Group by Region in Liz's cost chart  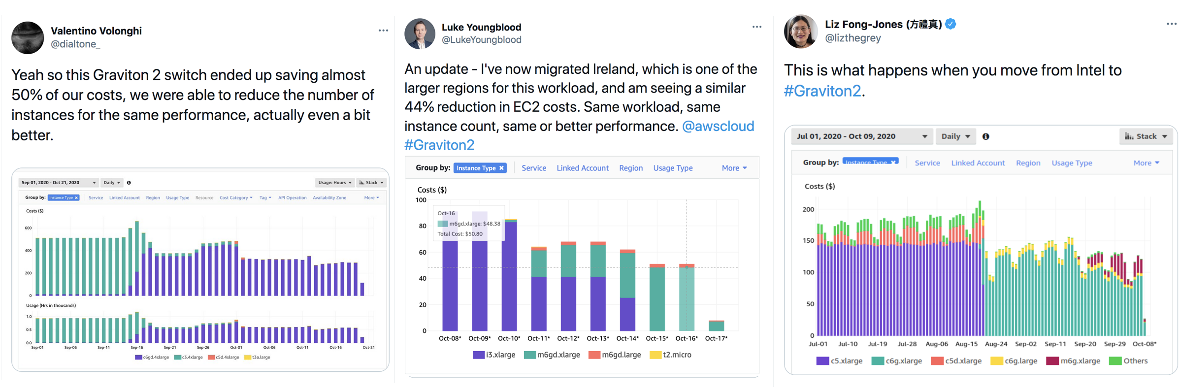pyautogui.click(x=1028, y=163)
